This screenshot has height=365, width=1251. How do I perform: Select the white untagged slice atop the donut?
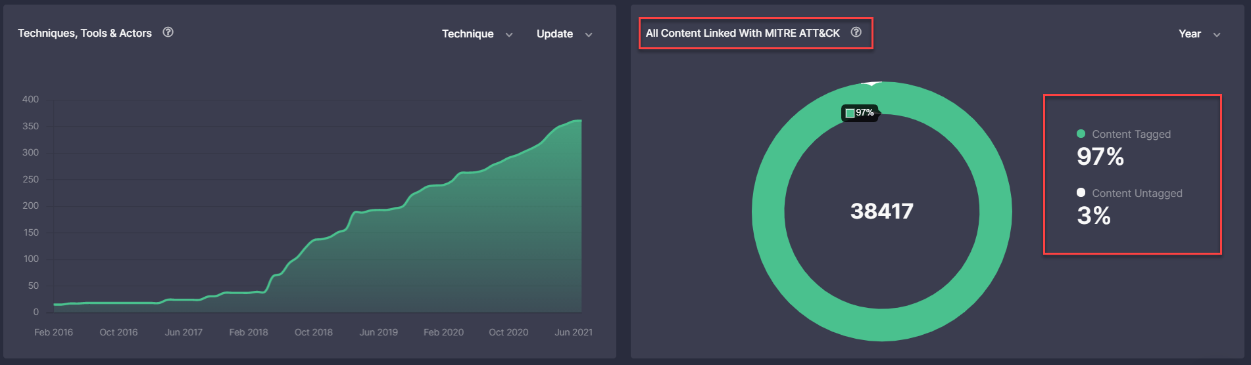[x=871, y=83]
